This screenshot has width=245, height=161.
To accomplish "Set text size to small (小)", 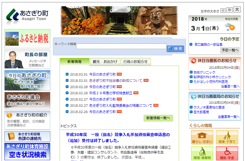I will click(x=223, y=10).
